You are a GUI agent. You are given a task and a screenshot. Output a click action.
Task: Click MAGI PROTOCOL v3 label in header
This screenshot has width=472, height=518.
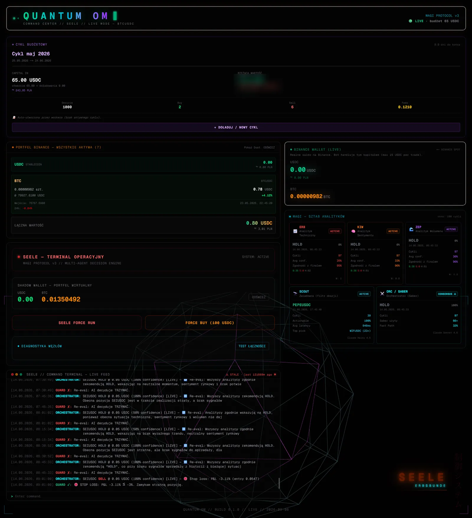[442, 16]
